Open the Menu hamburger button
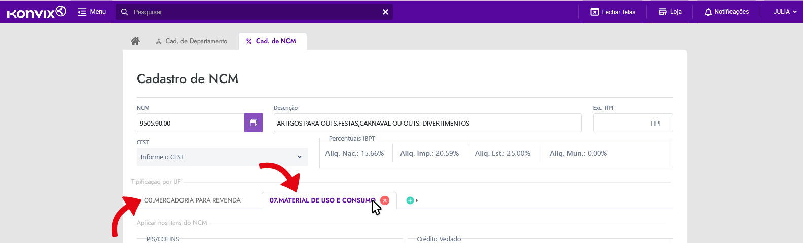 tap(92, 12)
